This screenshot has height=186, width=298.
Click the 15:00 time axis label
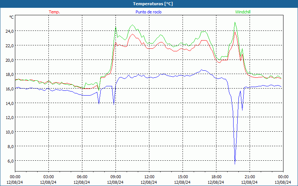coord(183,177)
